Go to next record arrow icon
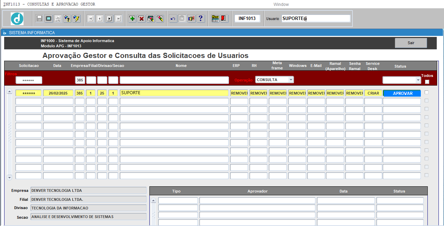 tap(109, 19)
